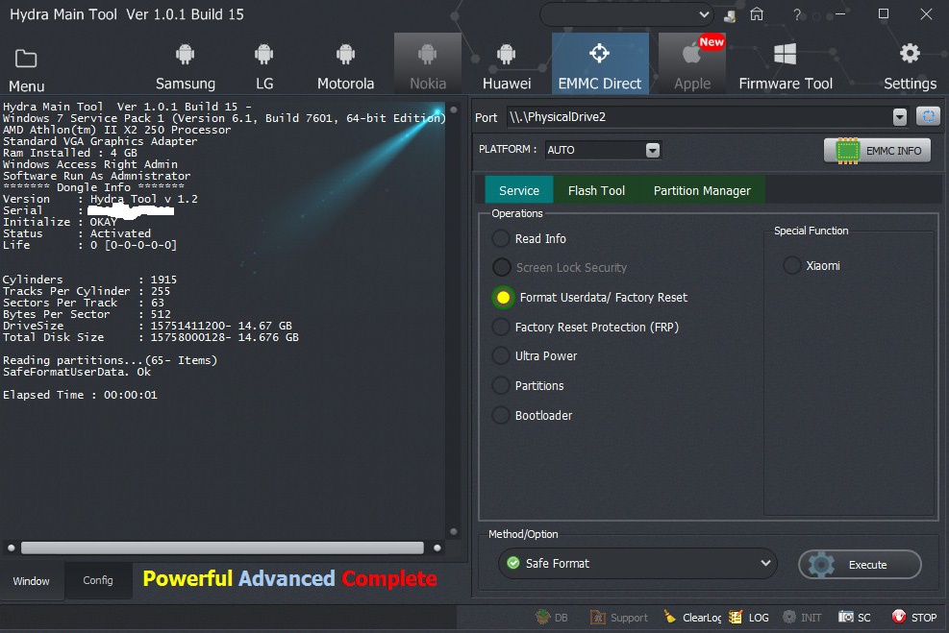Click the user icon in title bar
The image size is (949, 633).
pos(730,15)
